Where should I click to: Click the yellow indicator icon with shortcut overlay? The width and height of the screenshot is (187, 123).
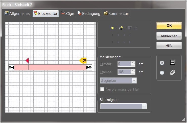click(121, 28)
